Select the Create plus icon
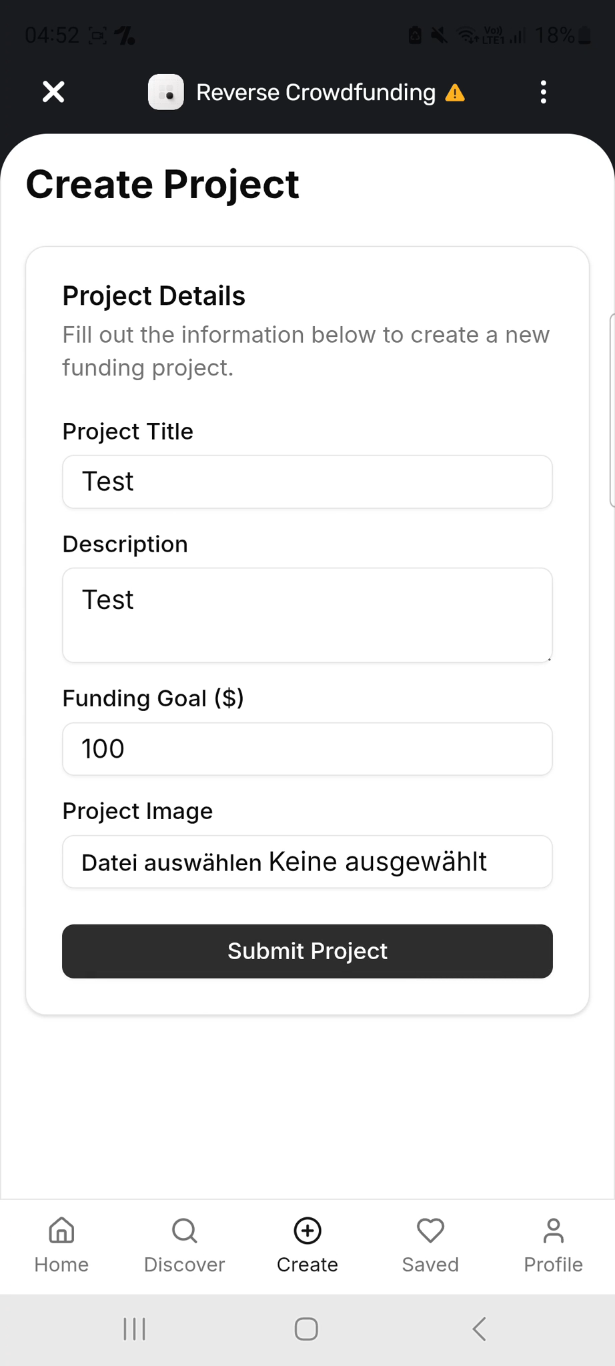The height and width of the screenshot is (1366, 615). tap(307, 1231)
